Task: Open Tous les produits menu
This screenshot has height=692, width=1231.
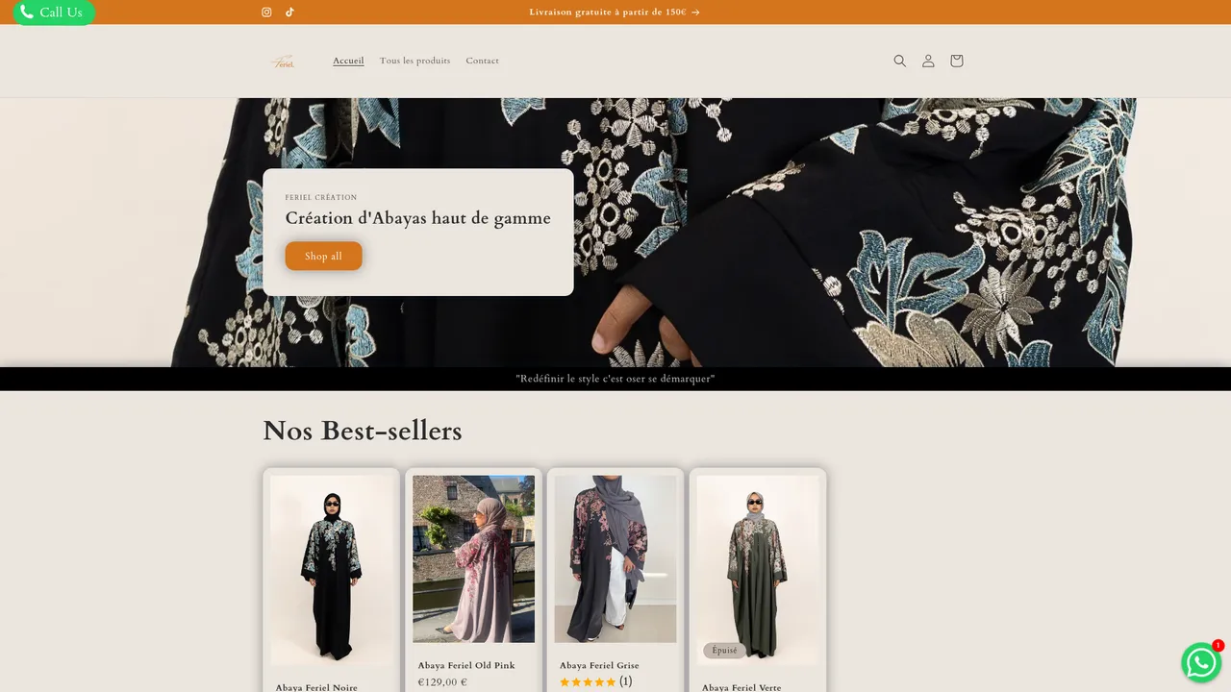Action: [415, 61]
